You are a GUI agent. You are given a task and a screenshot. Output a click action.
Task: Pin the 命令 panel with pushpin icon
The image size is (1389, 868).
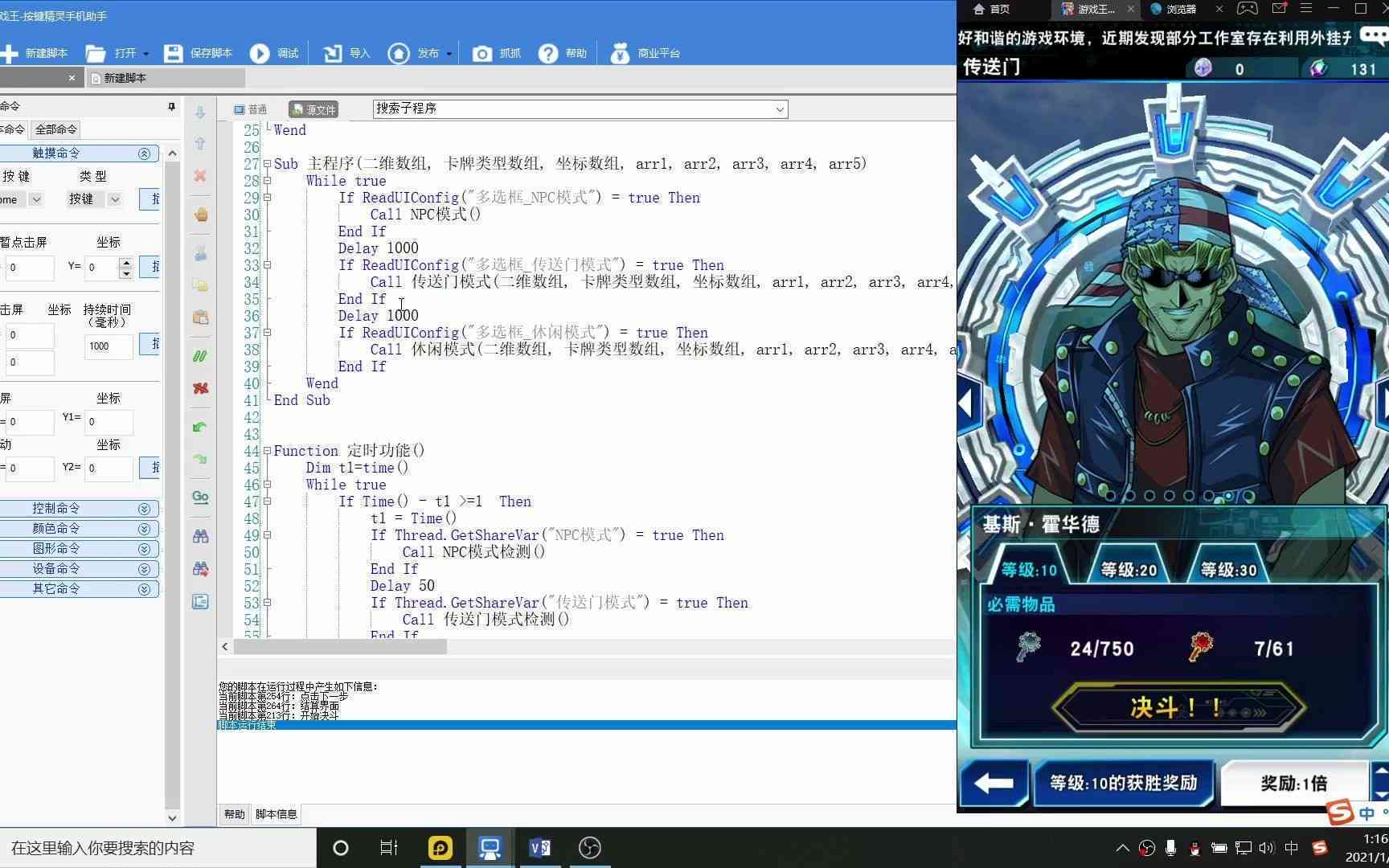(171, 106)
